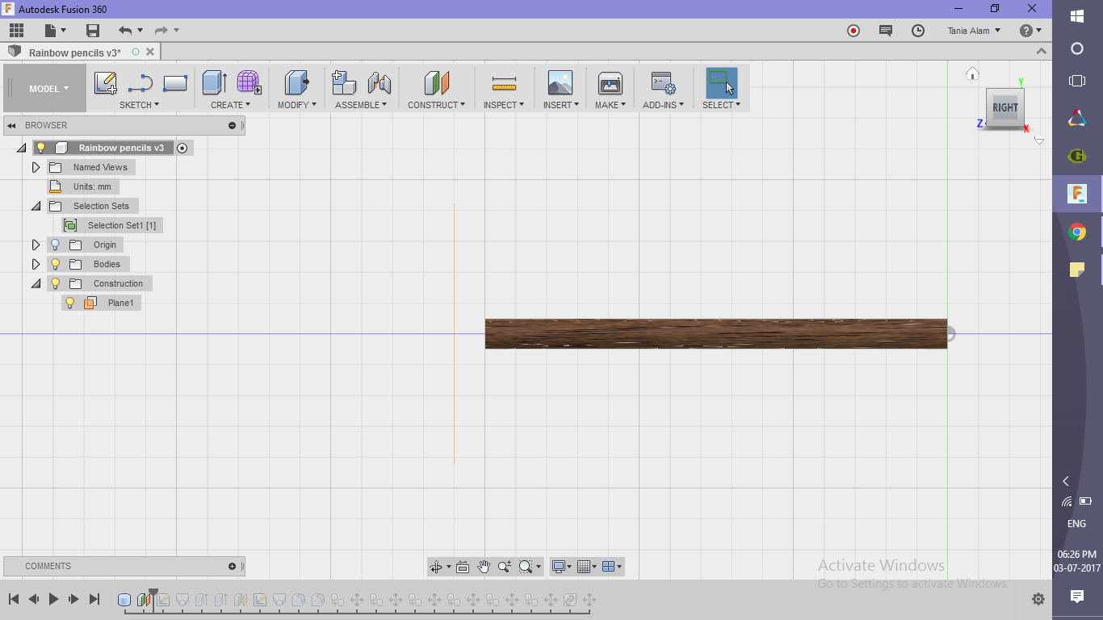Jump to the timeline end
1103x620 pixels.
pyautogui.click(x=94, y=599)
